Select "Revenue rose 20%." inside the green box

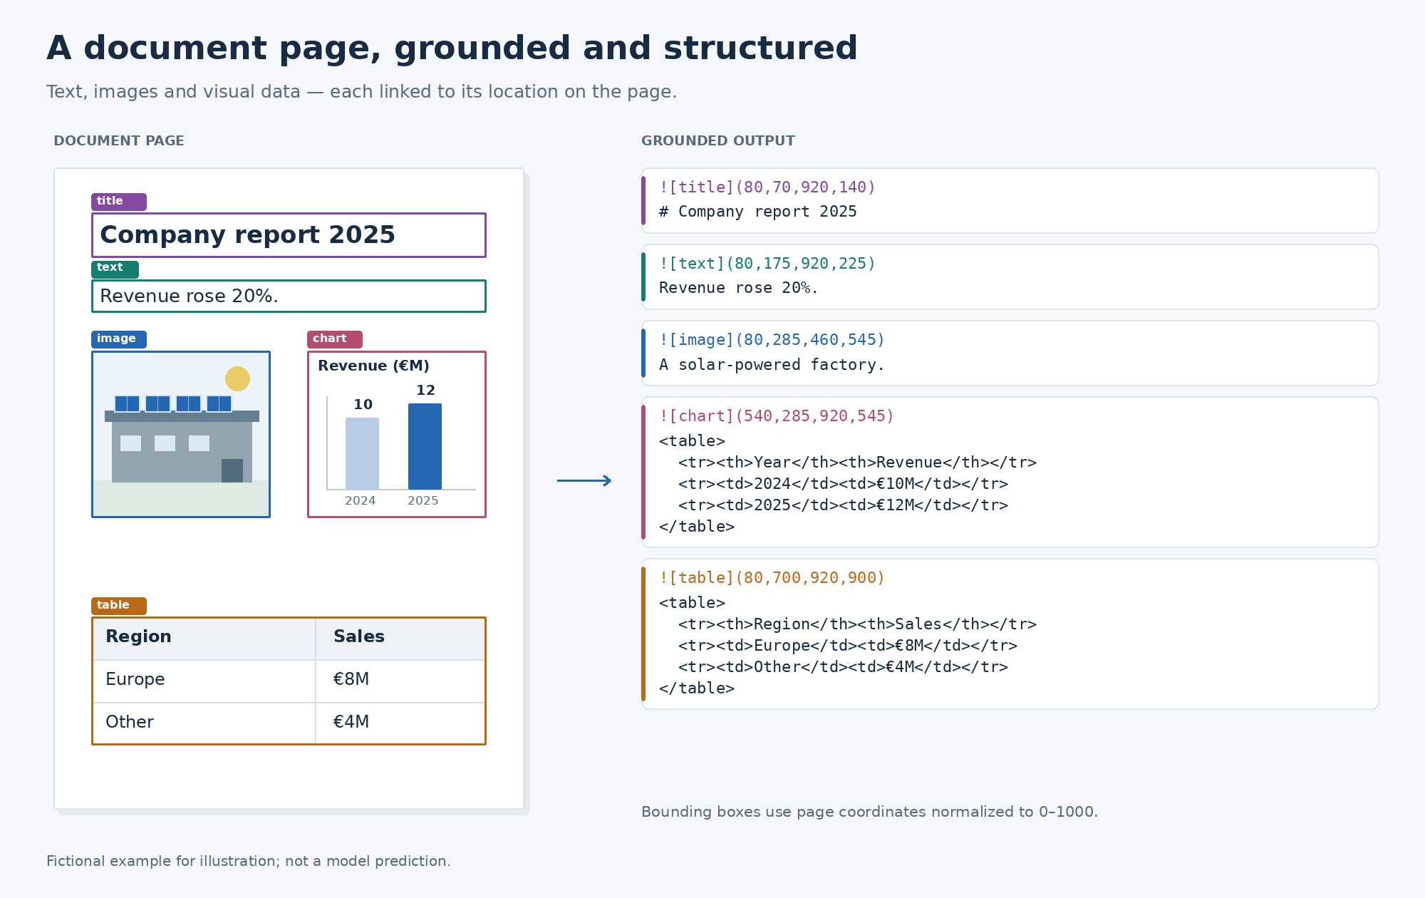189,296
